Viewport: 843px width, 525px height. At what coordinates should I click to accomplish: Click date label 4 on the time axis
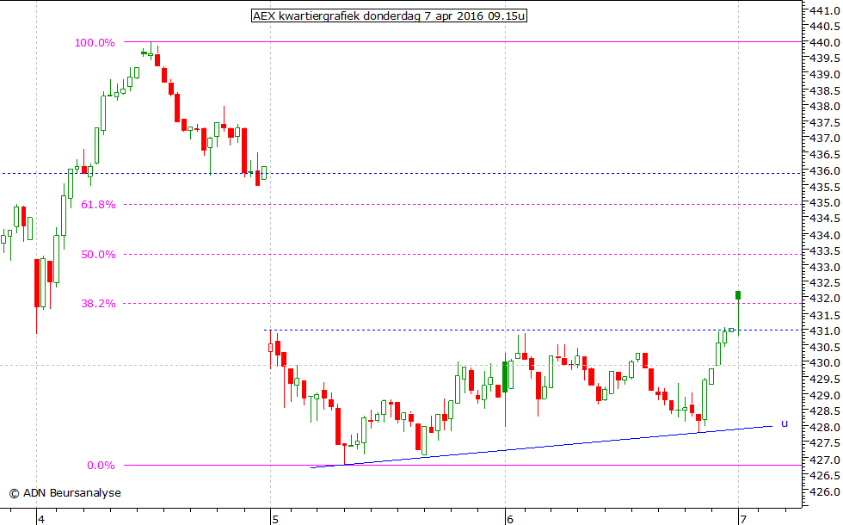(41, 519)
